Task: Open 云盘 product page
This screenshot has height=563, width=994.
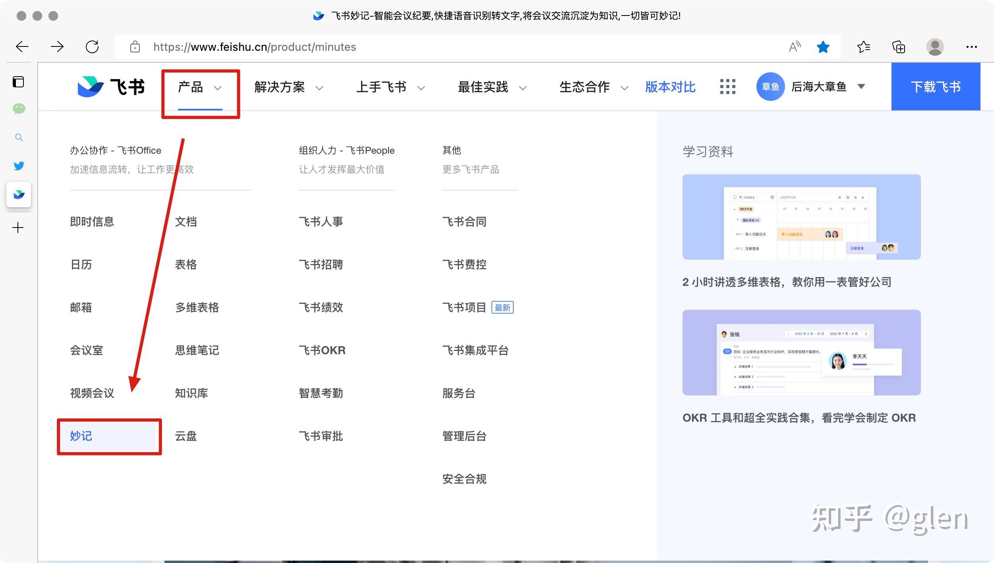Action: pos(186,436)
